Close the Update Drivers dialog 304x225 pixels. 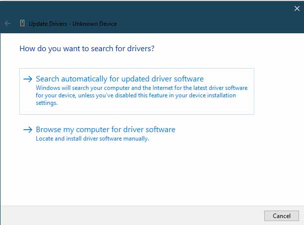pos(297,8)
